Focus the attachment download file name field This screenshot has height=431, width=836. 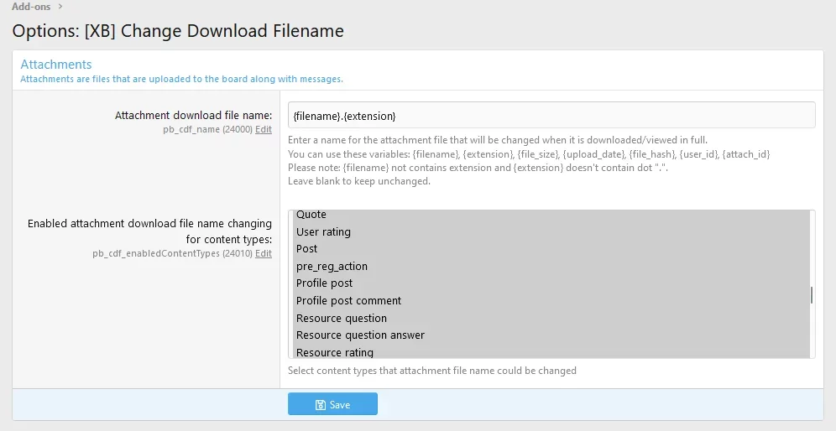(551, 115)
